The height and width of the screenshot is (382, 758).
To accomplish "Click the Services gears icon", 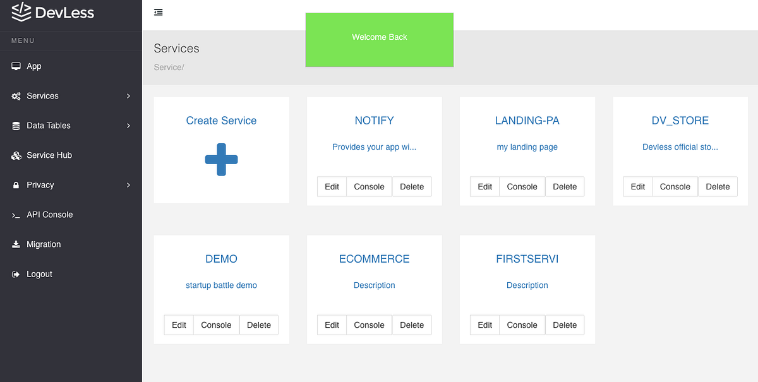I will click(x=16, y=95).
